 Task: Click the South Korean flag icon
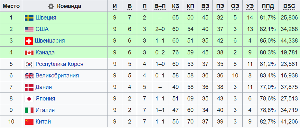(29, 64)
